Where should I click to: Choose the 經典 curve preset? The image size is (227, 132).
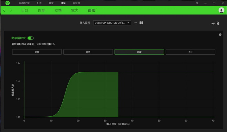(x=37, y=52)
